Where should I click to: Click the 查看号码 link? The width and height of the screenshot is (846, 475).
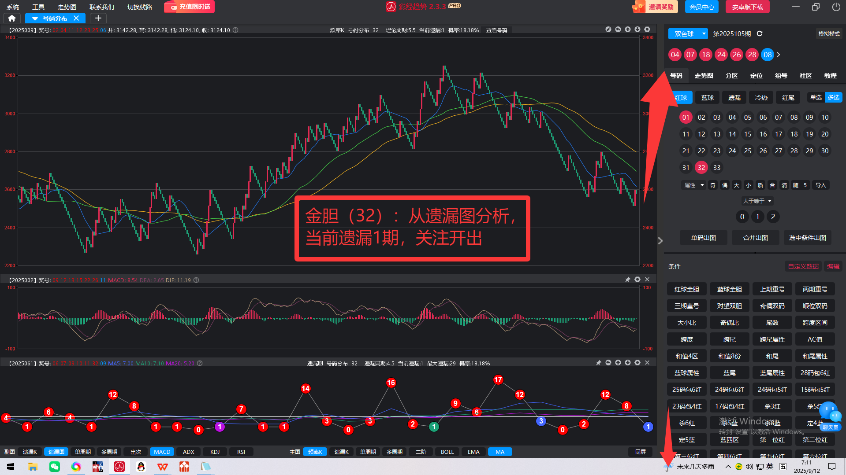(x=496, y=30)
